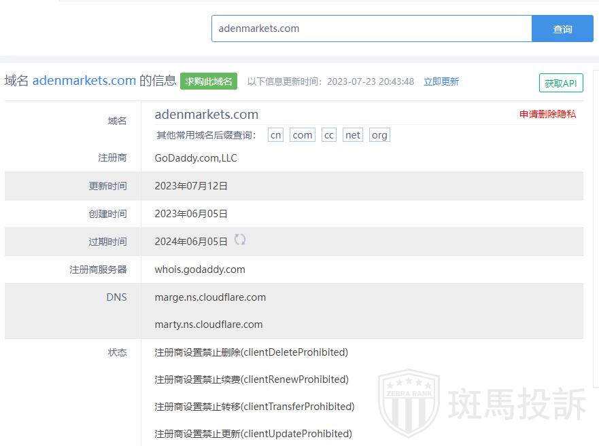This screenshot has height=446, width=599.
Task: Pick the org domain suffix
Action: 379,135
